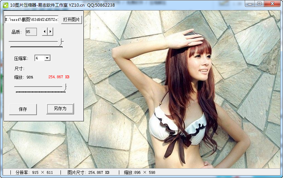This screenshot has height=178, width=283.
Task: Decrease quality with left arrow stepper
Action: point(45,32)
